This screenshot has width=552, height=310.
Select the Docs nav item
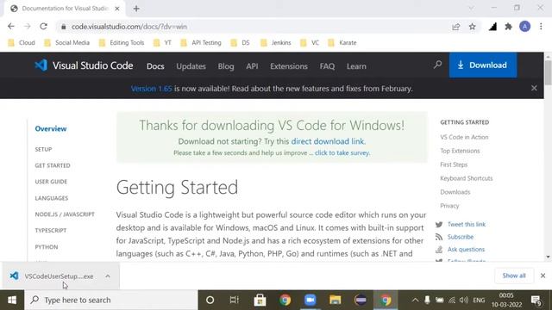click(155, 66)
